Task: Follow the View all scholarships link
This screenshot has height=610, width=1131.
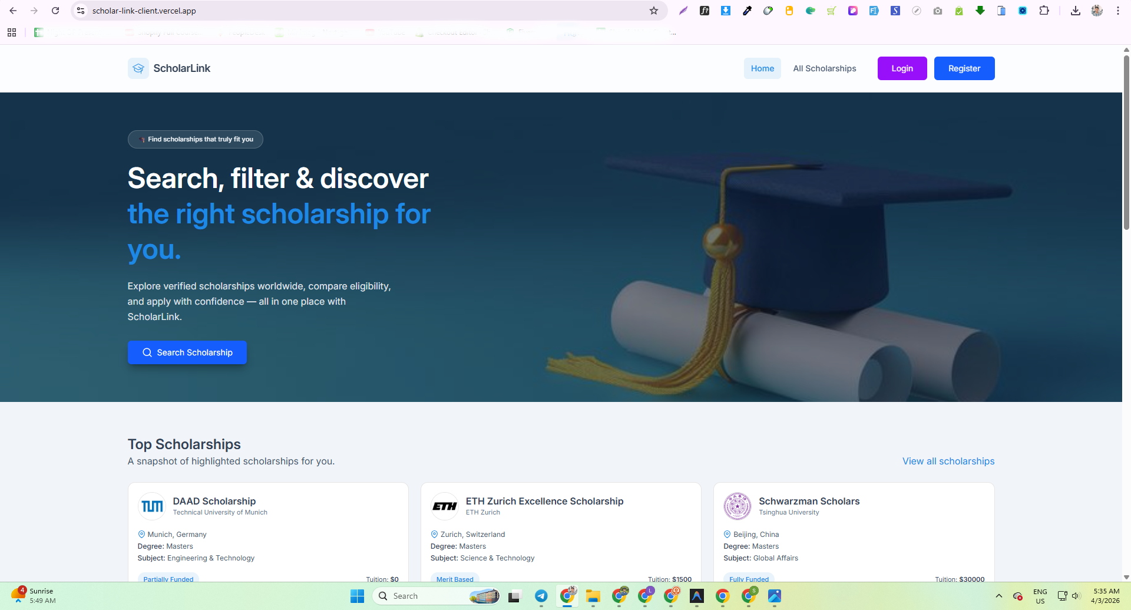Action: pos(948,461)
